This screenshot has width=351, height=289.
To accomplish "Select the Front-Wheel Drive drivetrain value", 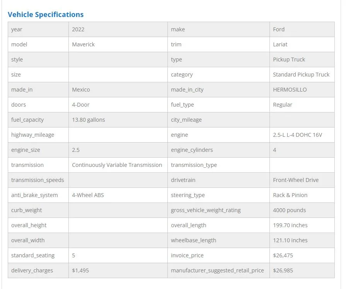I will coord(296,180).
